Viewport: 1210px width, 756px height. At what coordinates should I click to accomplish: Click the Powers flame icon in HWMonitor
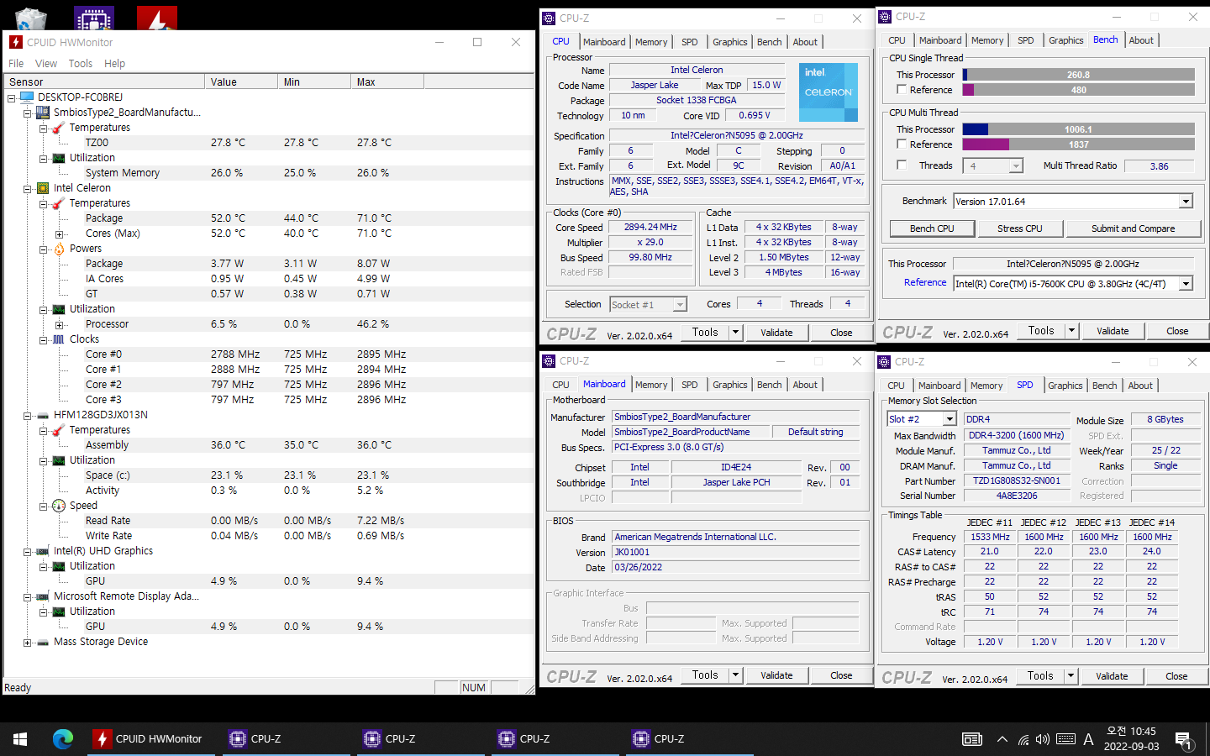(59, 249)
